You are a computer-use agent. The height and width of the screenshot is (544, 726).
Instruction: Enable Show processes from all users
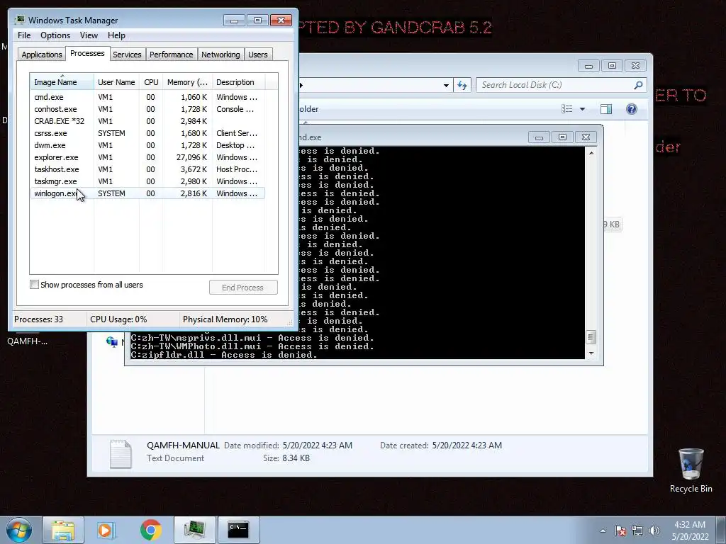click(34, 285)
